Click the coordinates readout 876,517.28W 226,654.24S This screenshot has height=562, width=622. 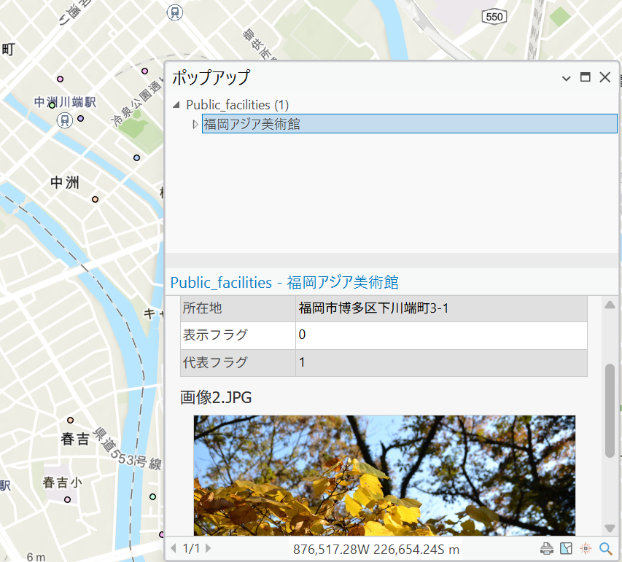click(376, 548)
